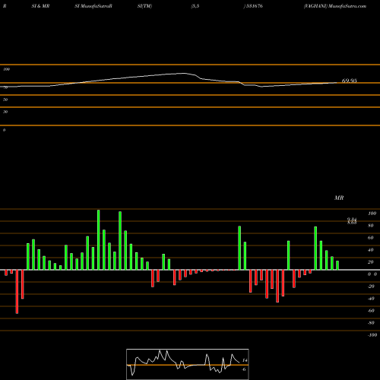Screen dimensions: 380x380
Task: Click the 'SI(TM)' header text
Action: (x=144, y=6)
